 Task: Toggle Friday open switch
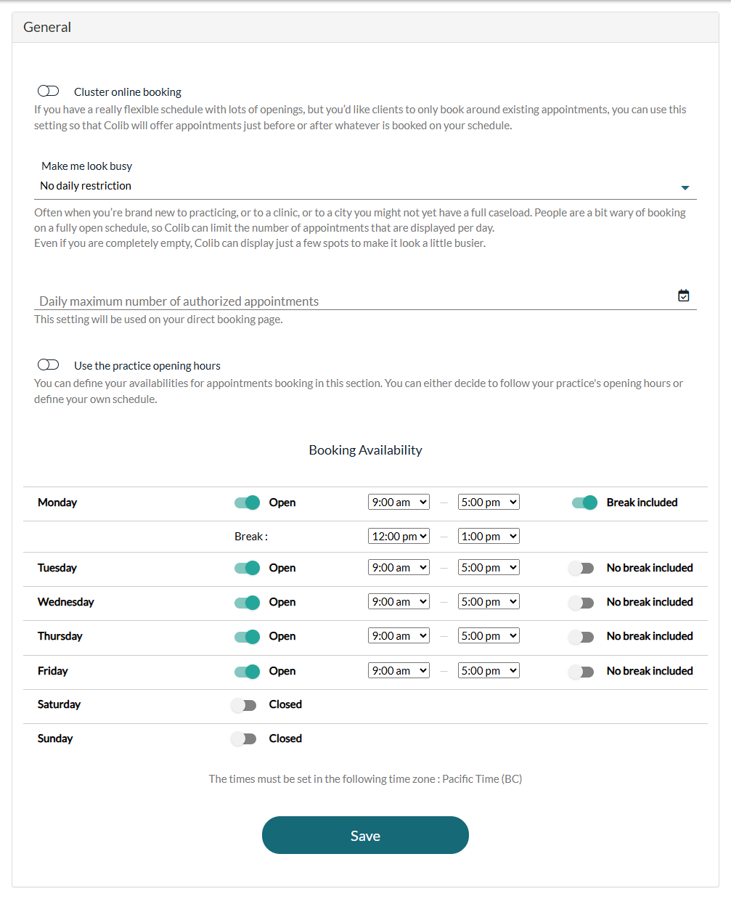(247, 672)
